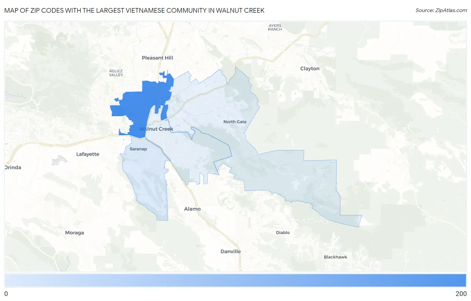
Task: Click the legend maximum value 200
Action: (461, 294)
